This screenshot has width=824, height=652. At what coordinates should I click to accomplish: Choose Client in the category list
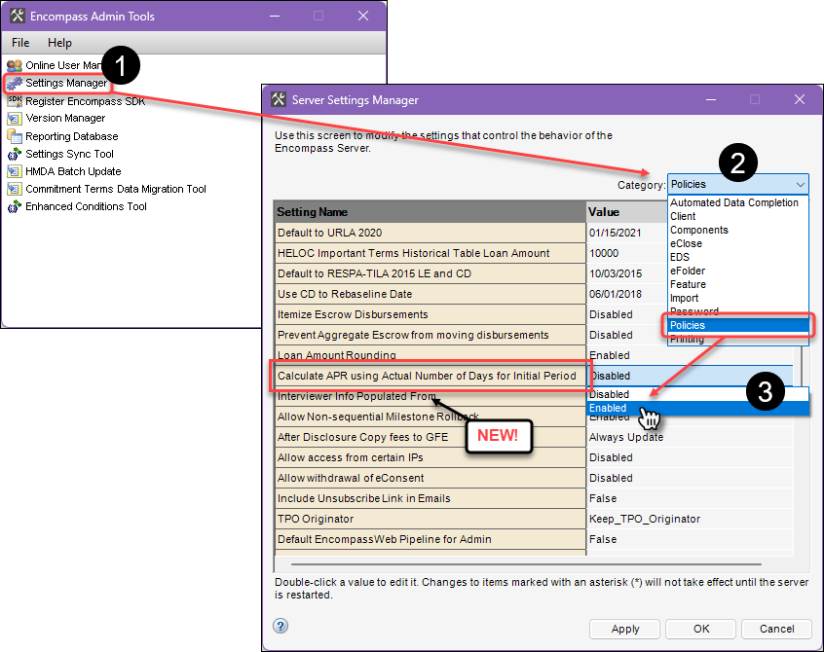[x=683, y=216]
